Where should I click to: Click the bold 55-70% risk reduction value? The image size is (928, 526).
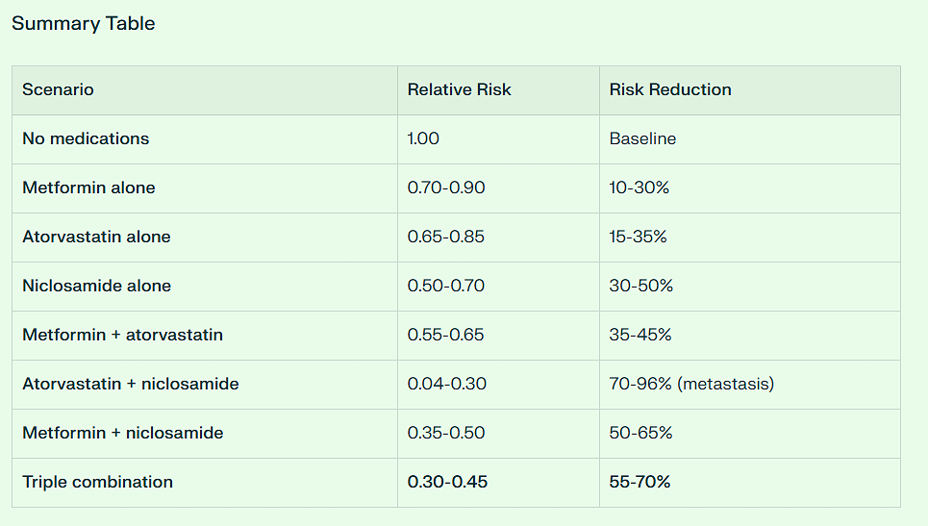tap(640, 482)
